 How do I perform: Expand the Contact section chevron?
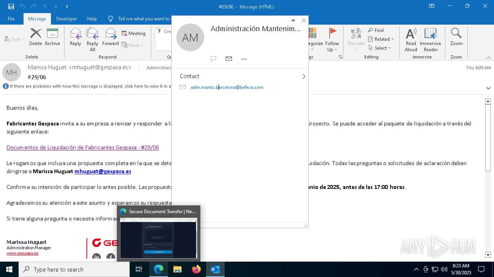[x=304, y=76]
